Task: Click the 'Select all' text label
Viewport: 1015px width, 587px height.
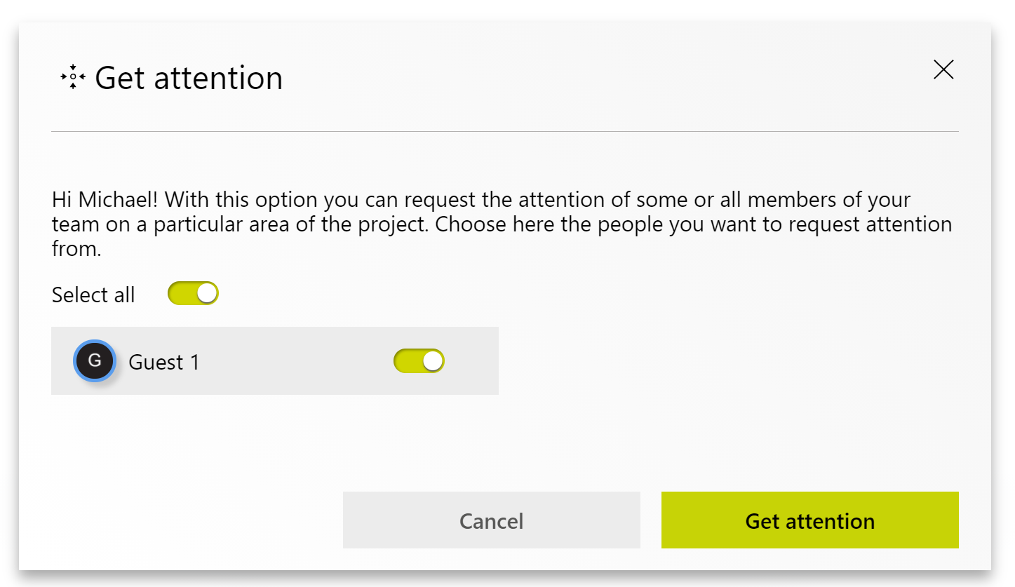Action: click(x=93, y=295)
